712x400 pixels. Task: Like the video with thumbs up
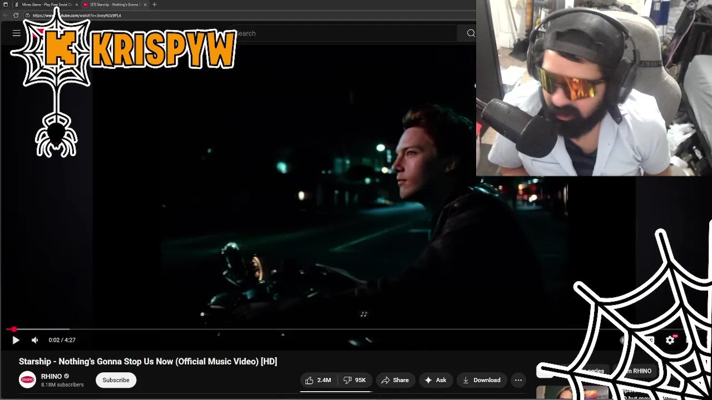click(318, 380)
